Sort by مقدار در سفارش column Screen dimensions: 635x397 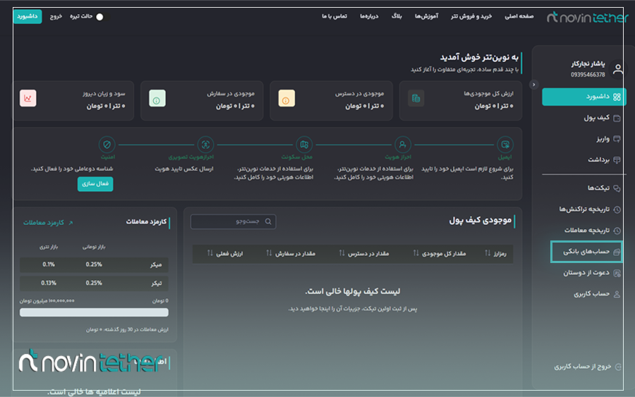291,253
